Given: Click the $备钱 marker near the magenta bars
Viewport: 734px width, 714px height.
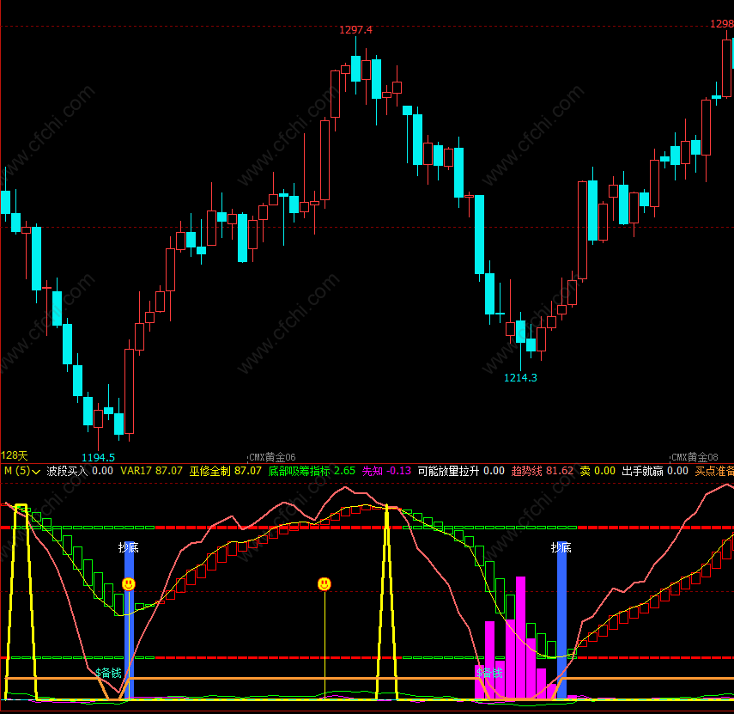Looking at the screenshot, I should [489, 674].
